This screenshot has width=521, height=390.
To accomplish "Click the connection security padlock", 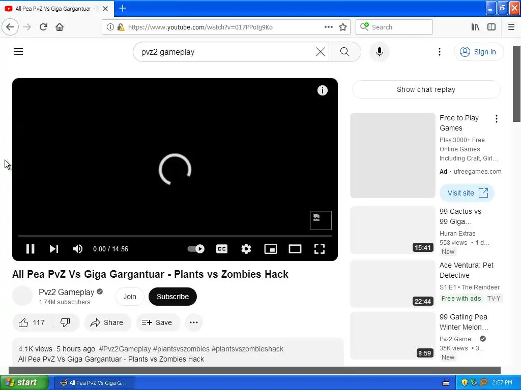I will coord(121,27).
